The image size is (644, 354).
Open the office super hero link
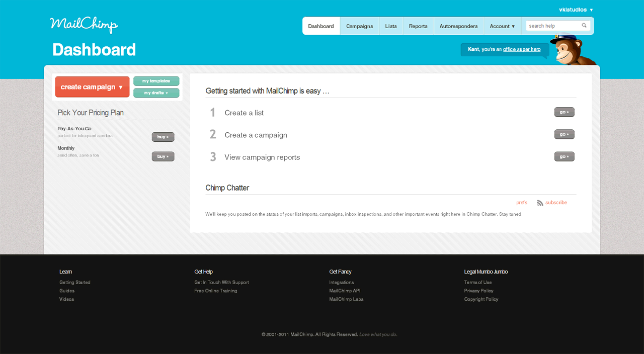pos(522,49)
